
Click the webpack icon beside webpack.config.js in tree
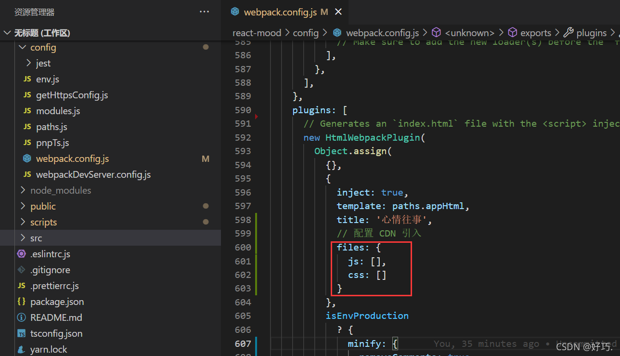(27, 158)
